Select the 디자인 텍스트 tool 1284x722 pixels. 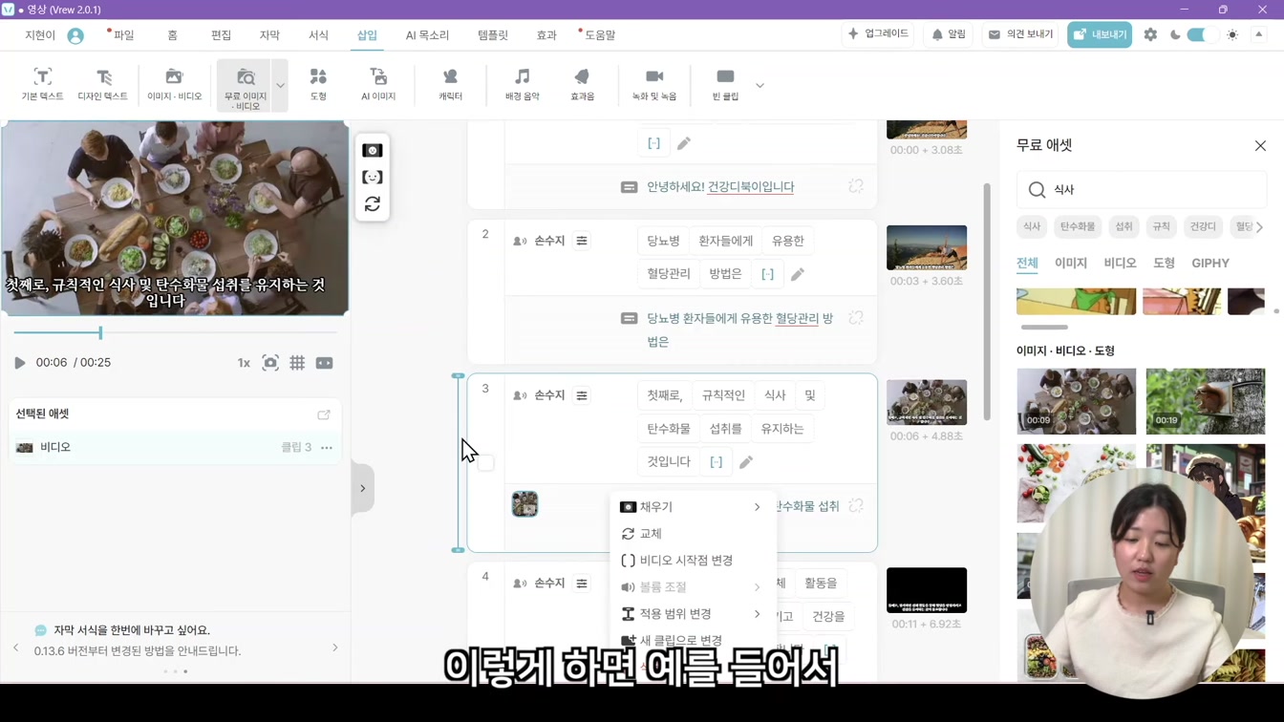(x=102, y=85)
